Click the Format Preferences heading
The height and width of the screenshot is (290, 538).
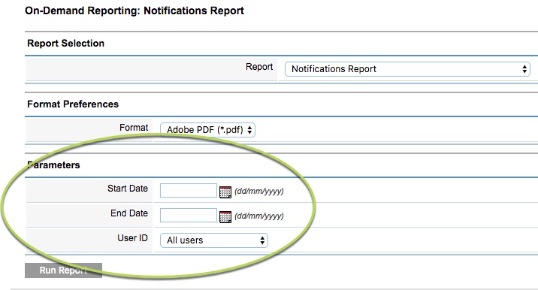point(73,104)
